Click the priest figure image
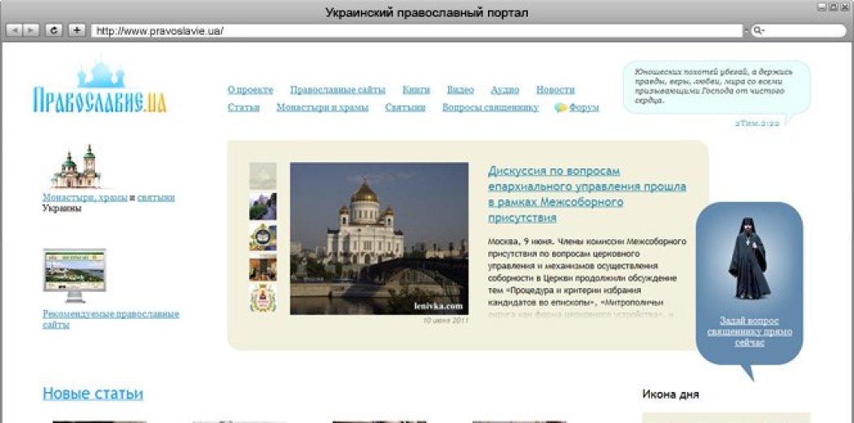The image size is (854, 423). coord(749,258)
